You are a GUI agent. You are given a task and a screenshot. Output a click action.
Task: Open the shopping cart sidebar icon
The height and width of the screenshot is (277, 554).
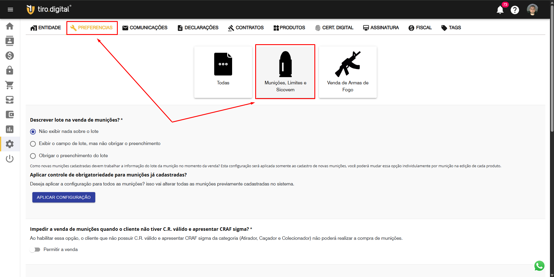click(10, 85)
